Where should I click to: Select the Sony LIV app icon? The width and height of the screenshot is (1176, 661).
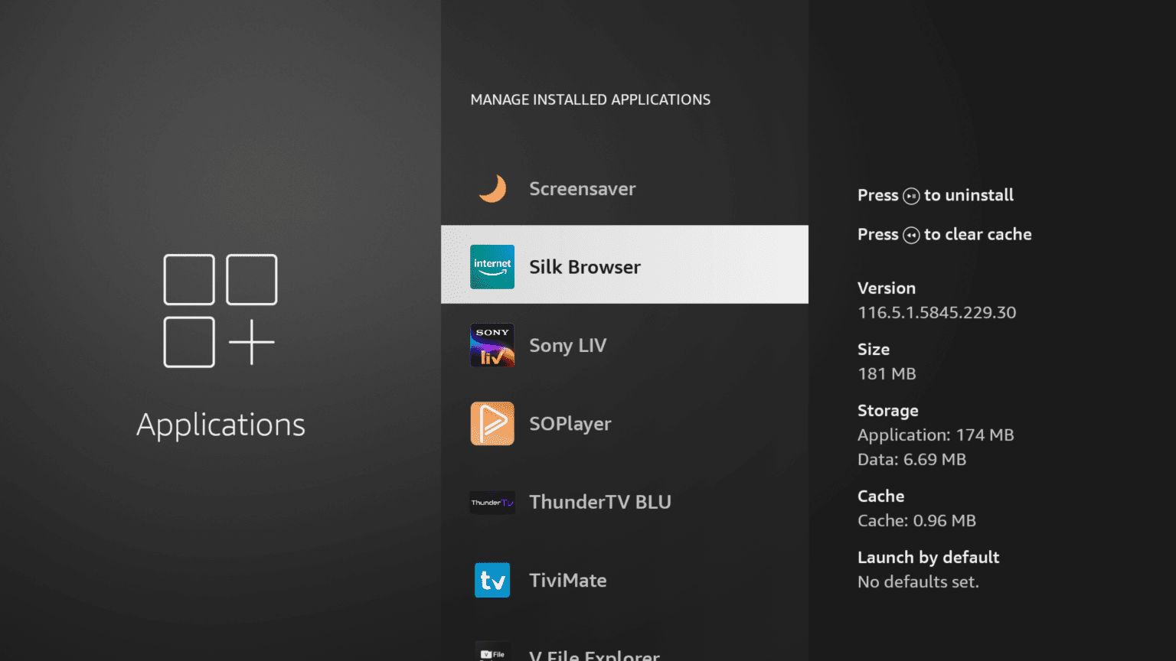(492, 345)
